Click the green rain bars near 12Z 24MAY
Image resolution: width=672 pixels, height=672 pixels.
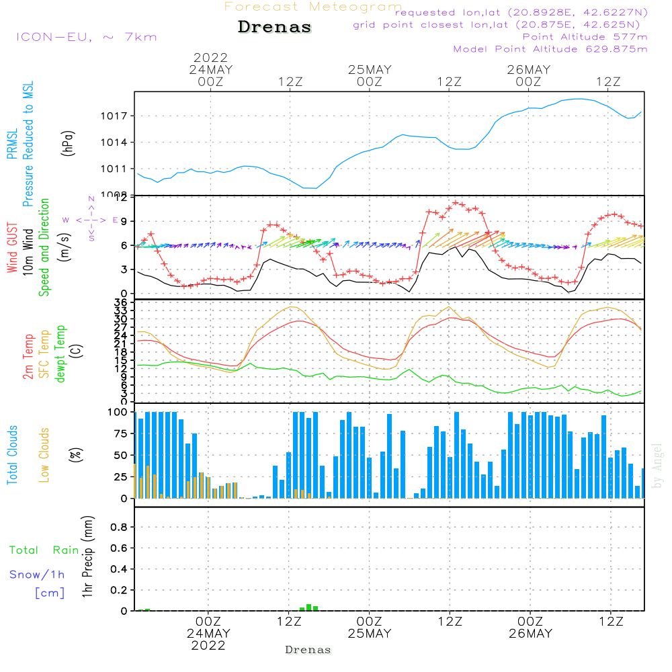coord(309,607)
